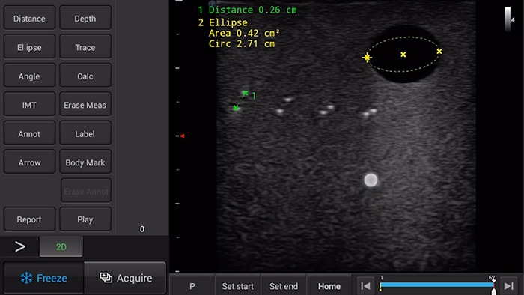Viewport: 524px width, 295px height.
Task: Switch to the 2D mode tab
Action: click(x=61, y=247)
